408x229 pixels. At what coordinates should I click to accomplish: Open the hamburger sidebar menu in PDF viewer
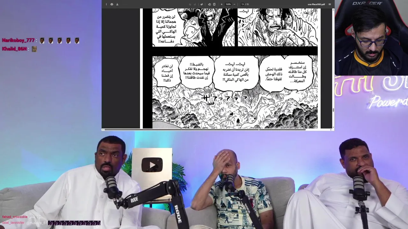click(330, 4)
